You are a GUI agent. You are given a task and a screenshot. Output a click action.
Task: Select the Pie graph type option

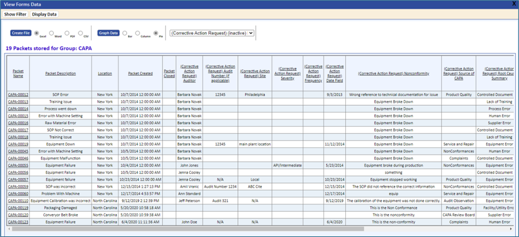pyautogui.click(x=156, y=33)
